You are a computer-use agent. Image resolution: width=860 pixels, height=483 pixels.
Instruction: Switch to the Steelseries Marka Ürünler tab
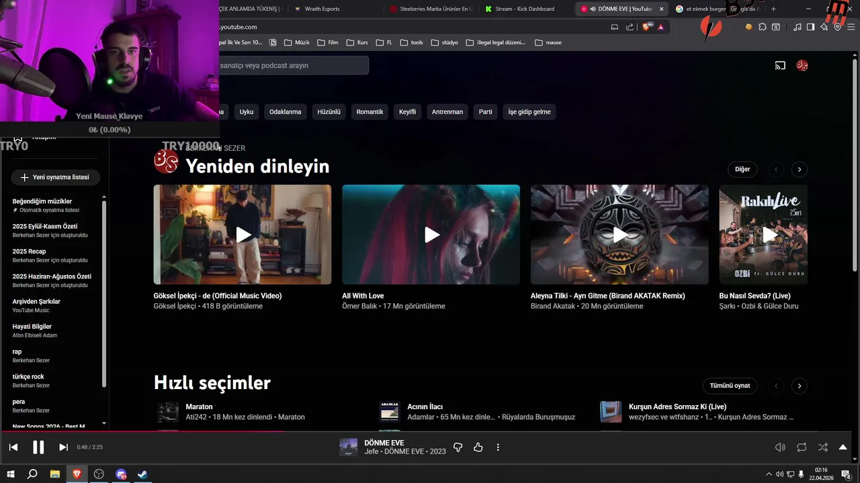coord(431,9)
